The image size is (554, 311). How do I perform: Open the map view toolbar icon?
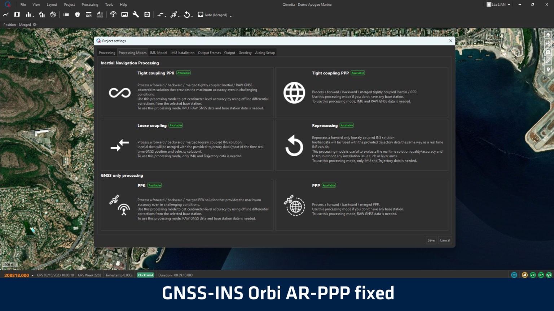point(17,15)
